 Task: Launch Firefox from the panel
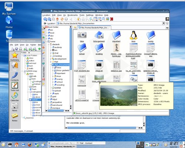(x=30, y=145)
